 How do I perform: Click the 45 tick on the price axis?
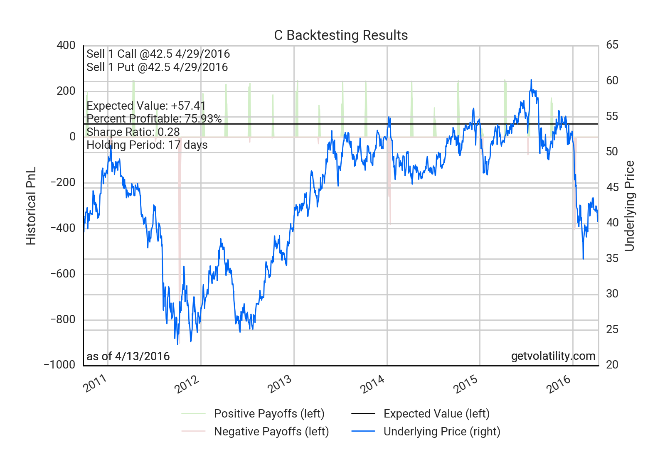click(612, 187)
